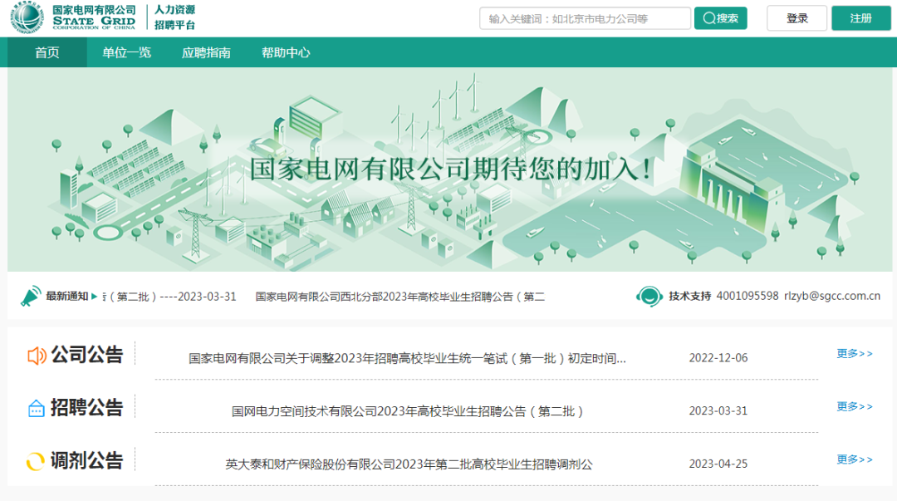
Task: Open the 帮助中心 navigation tab
Action: [x=286, y=52]
